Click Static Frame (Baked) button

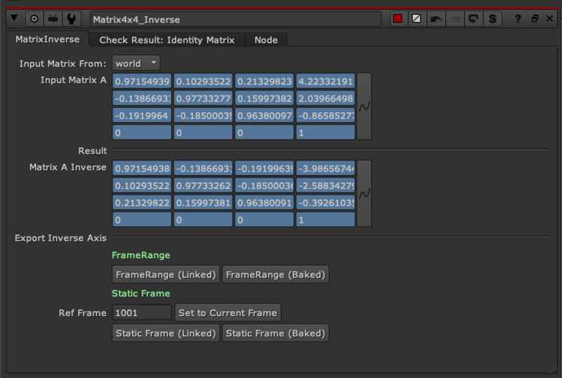[275, 333]
